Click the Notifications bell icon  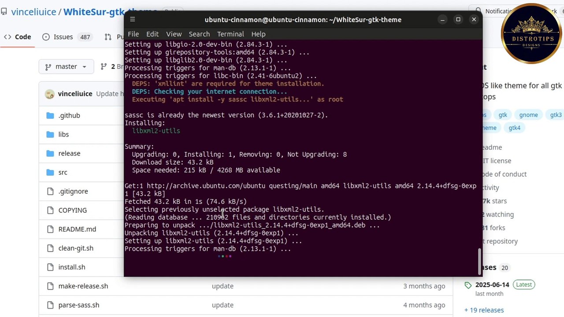(x=478, y=11)
